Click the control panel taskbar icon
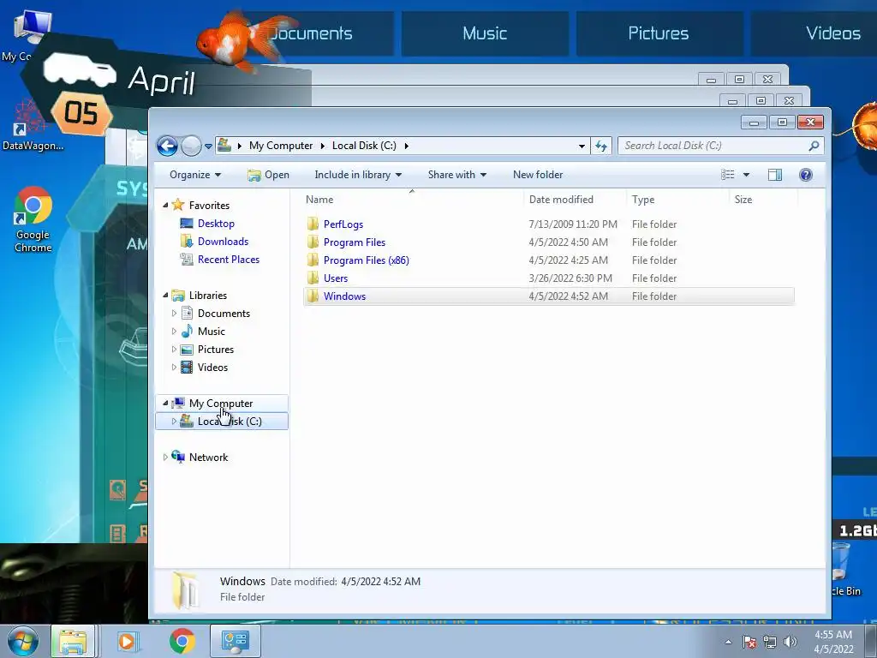This screenshot has width=877, height=658. pyautogui.click(x=235, y=641)
